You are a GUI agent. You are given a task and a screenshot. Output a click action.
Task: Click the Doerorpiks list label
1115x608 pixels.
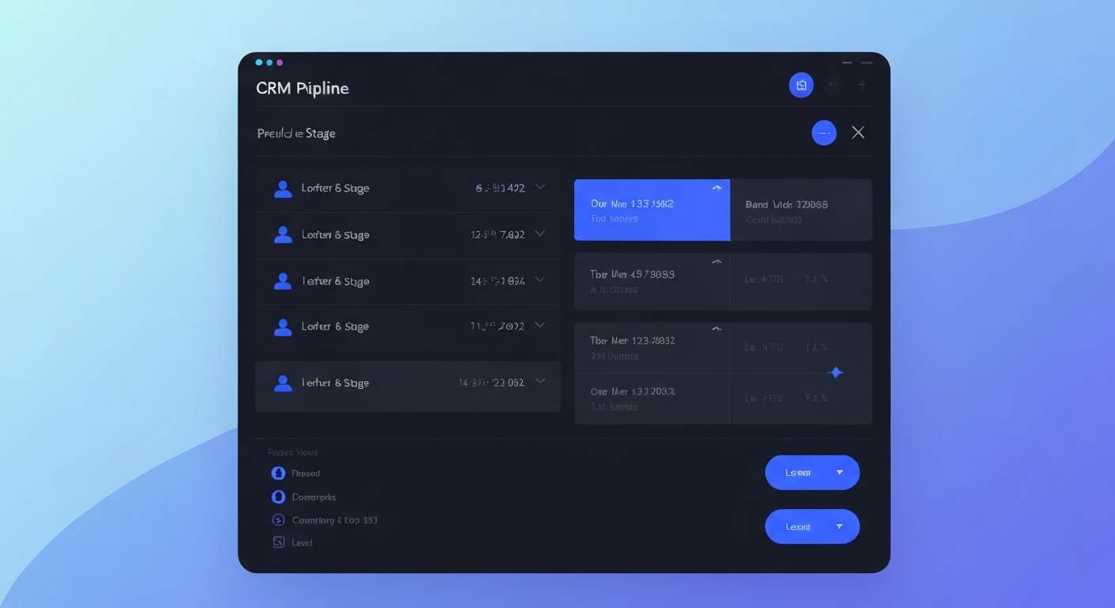tap(314, 497)
